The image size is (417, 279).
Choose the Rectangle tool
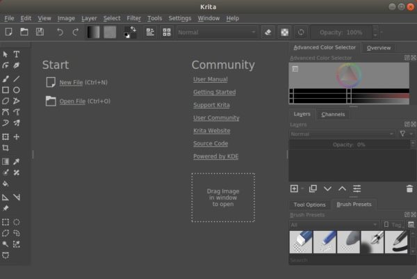pos(6,90)
